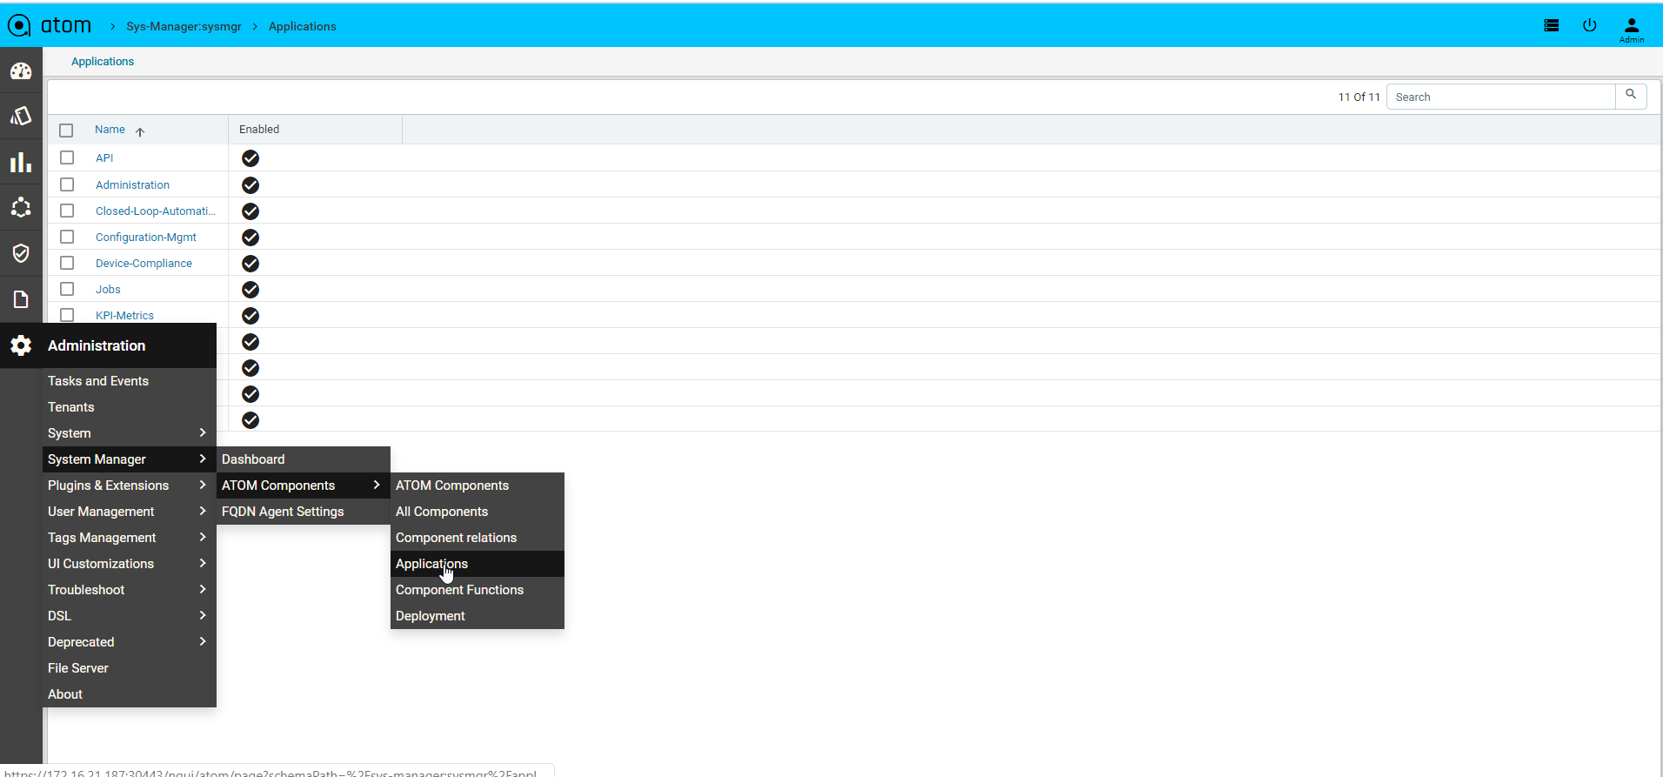Expand the Troubleshoot submenu
Image resolution: width=1663 pixels, height=777 pixels.
129,590
